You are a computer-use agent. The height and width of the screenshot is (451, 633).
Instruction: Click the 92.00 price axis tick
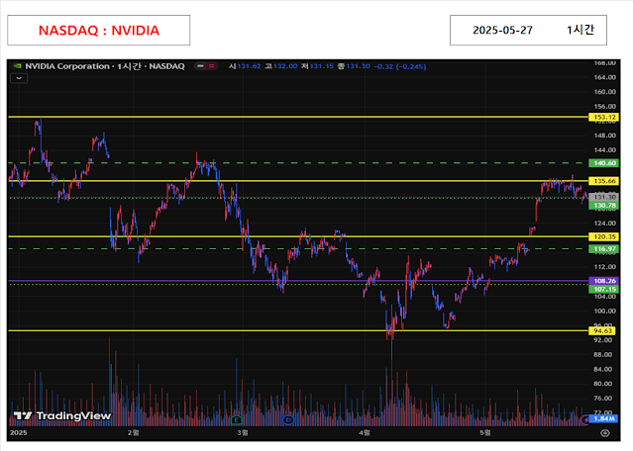point(604,340)
